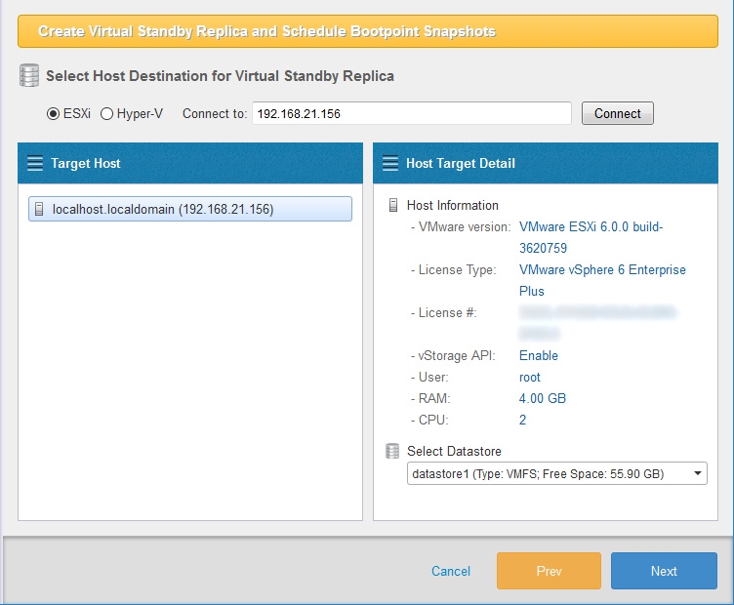Click the Next button
This screenshot has height=605, width=734.
tap(664, 571)
